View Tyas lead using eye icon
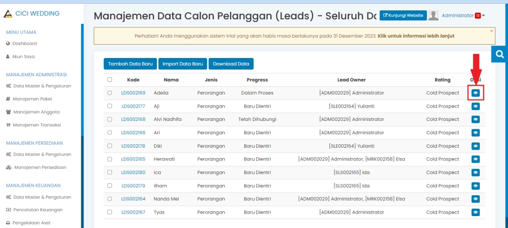 [x=475, y=212]
